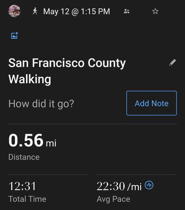Tap the Avg Pace label
This screenshot has height=210, width=185.
pyautogui.click(x=114, y=199)
